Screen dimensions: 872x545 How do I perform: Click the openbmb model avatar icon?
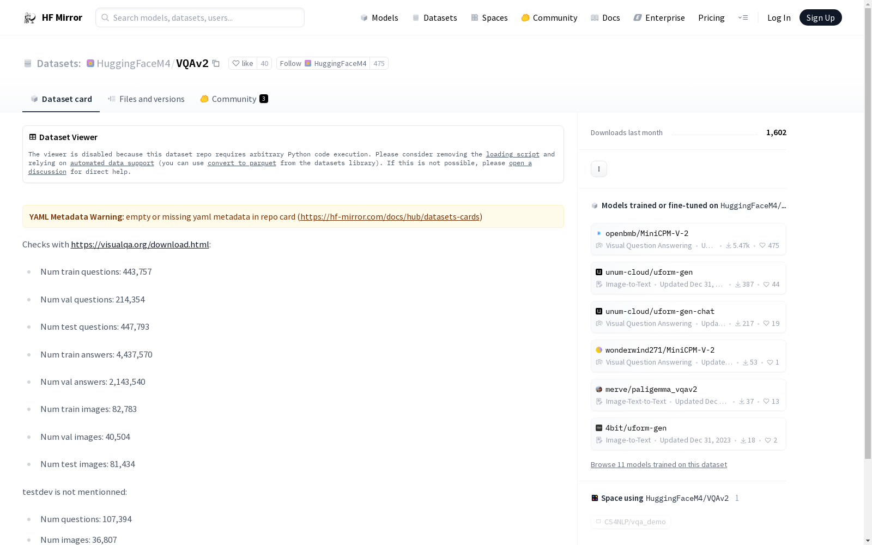pyautogui.click(x=599, y=233)
